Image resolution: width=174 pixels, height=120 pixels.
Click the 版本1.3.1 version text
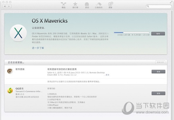click(20, 94)
